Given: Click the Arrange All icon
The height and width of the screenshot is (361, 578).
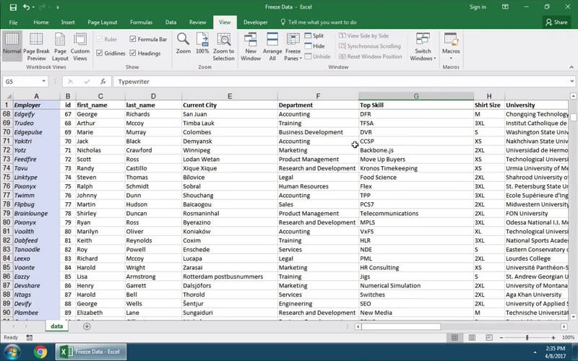Looking at the screenshot, I should point(272,43).
